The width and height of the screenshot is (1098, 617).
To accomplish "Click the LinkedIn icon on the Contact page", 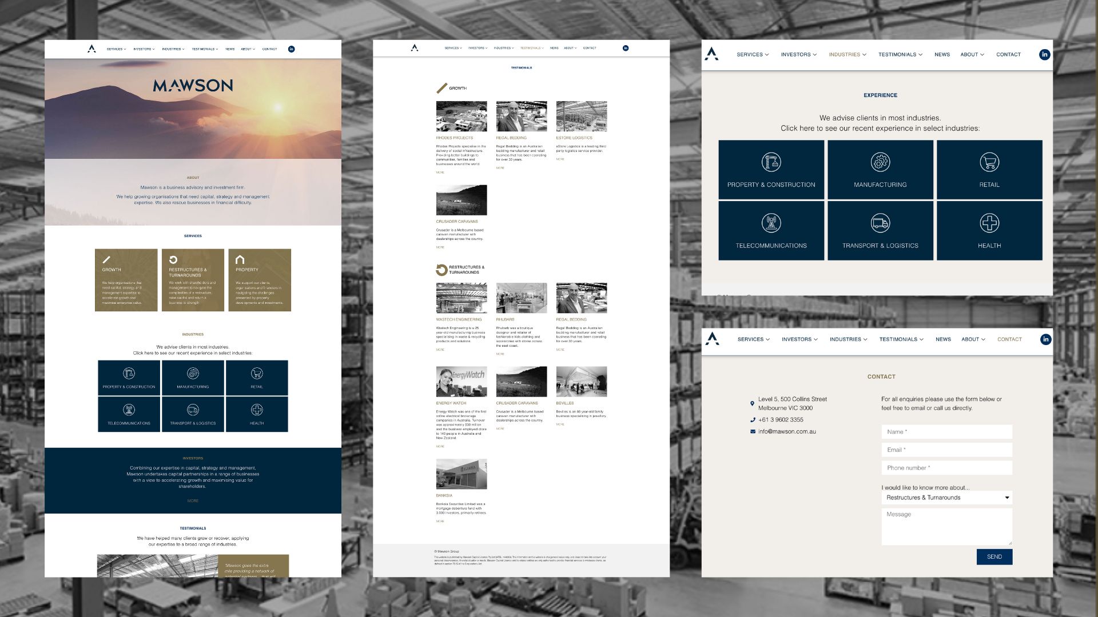I will point(1045,339).
